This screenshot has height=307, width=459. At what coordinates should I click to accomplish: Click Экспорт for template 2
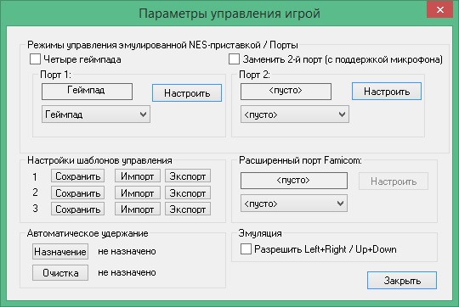(188, 193)
